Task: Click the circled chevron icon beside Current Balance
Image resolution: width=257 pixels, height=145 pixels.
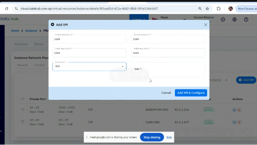Action: [x=223, y=19]
